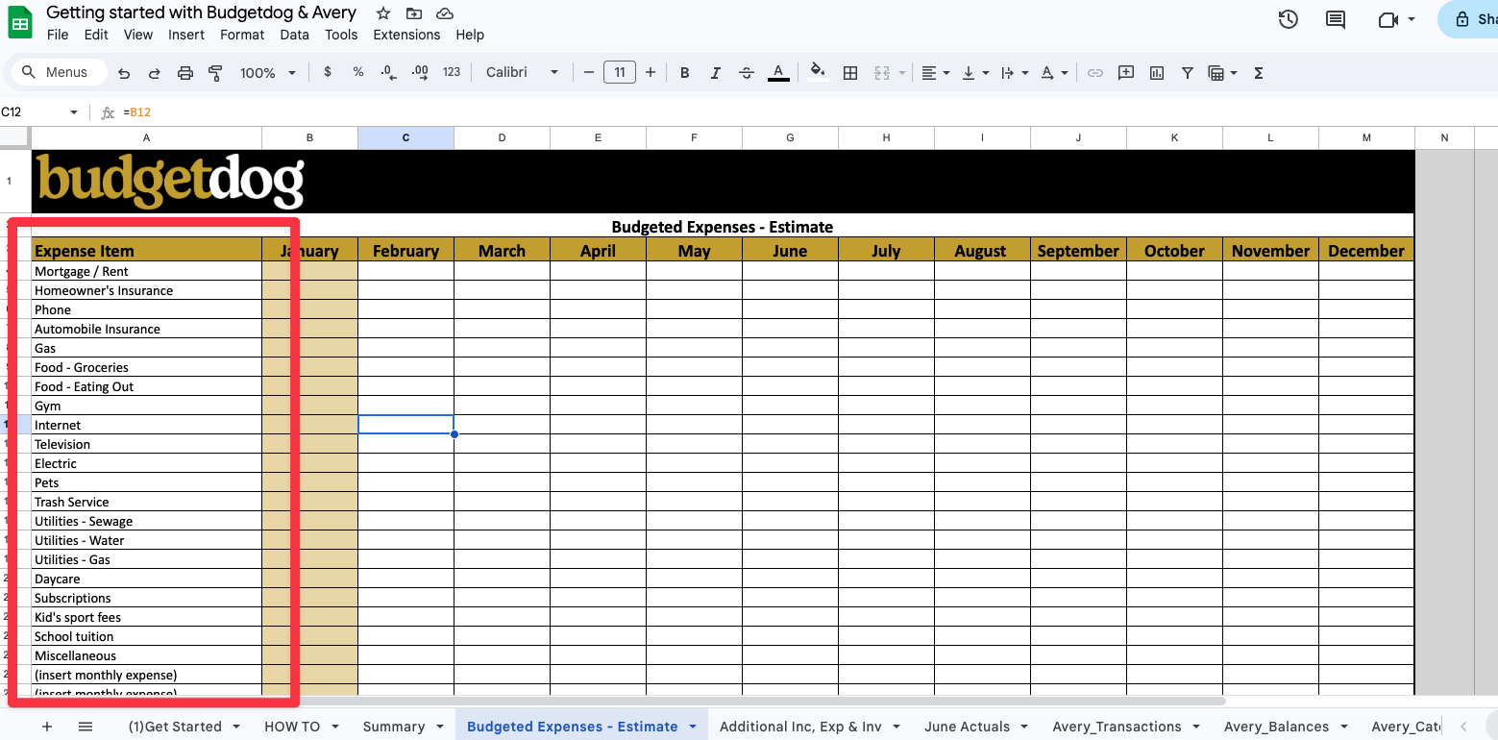This screenshot has width=1498, height=740.
Task: Toggle strikethrough formatting
Action: click(746, 73)
